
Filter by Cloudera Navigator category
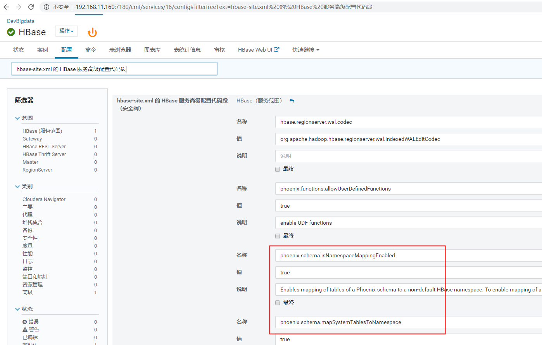click(44, 199)
